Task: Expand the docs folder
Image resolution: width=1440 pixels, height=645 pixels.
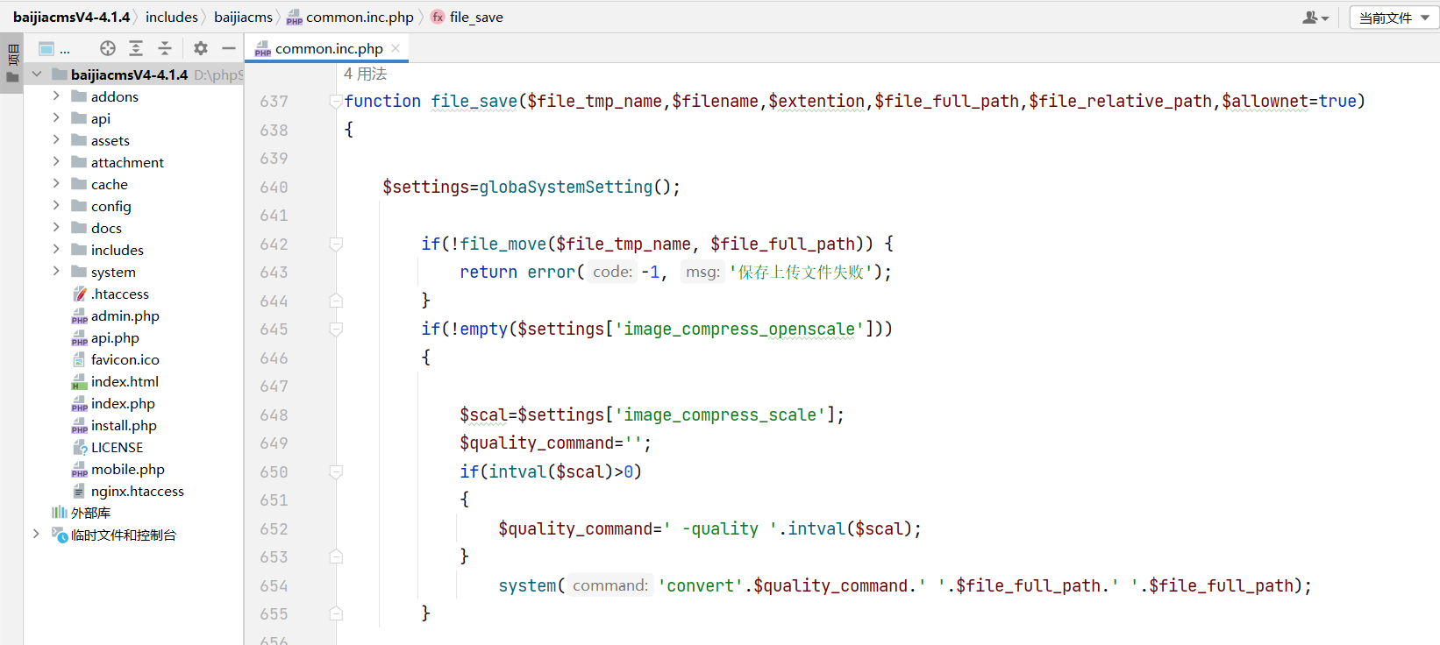Action: point(56,227)
